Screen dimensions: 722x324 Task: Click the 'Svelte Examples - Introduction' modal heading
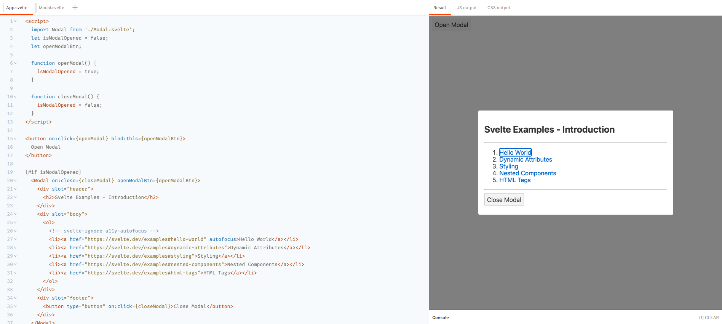pyautogui.click(x=549, y=130)
